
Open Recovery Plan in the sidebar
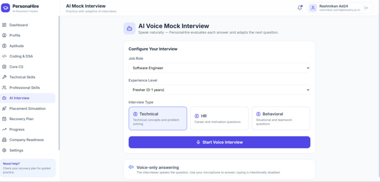pyautogui.click(x=28, y=119)
